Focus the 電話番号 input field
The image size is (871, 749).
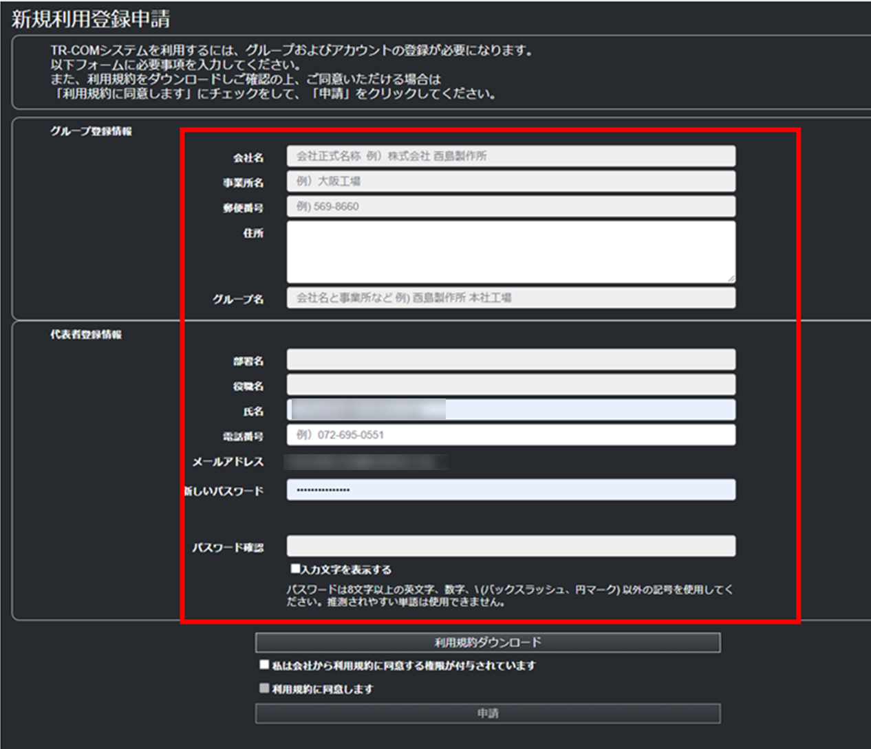(510, 435)
